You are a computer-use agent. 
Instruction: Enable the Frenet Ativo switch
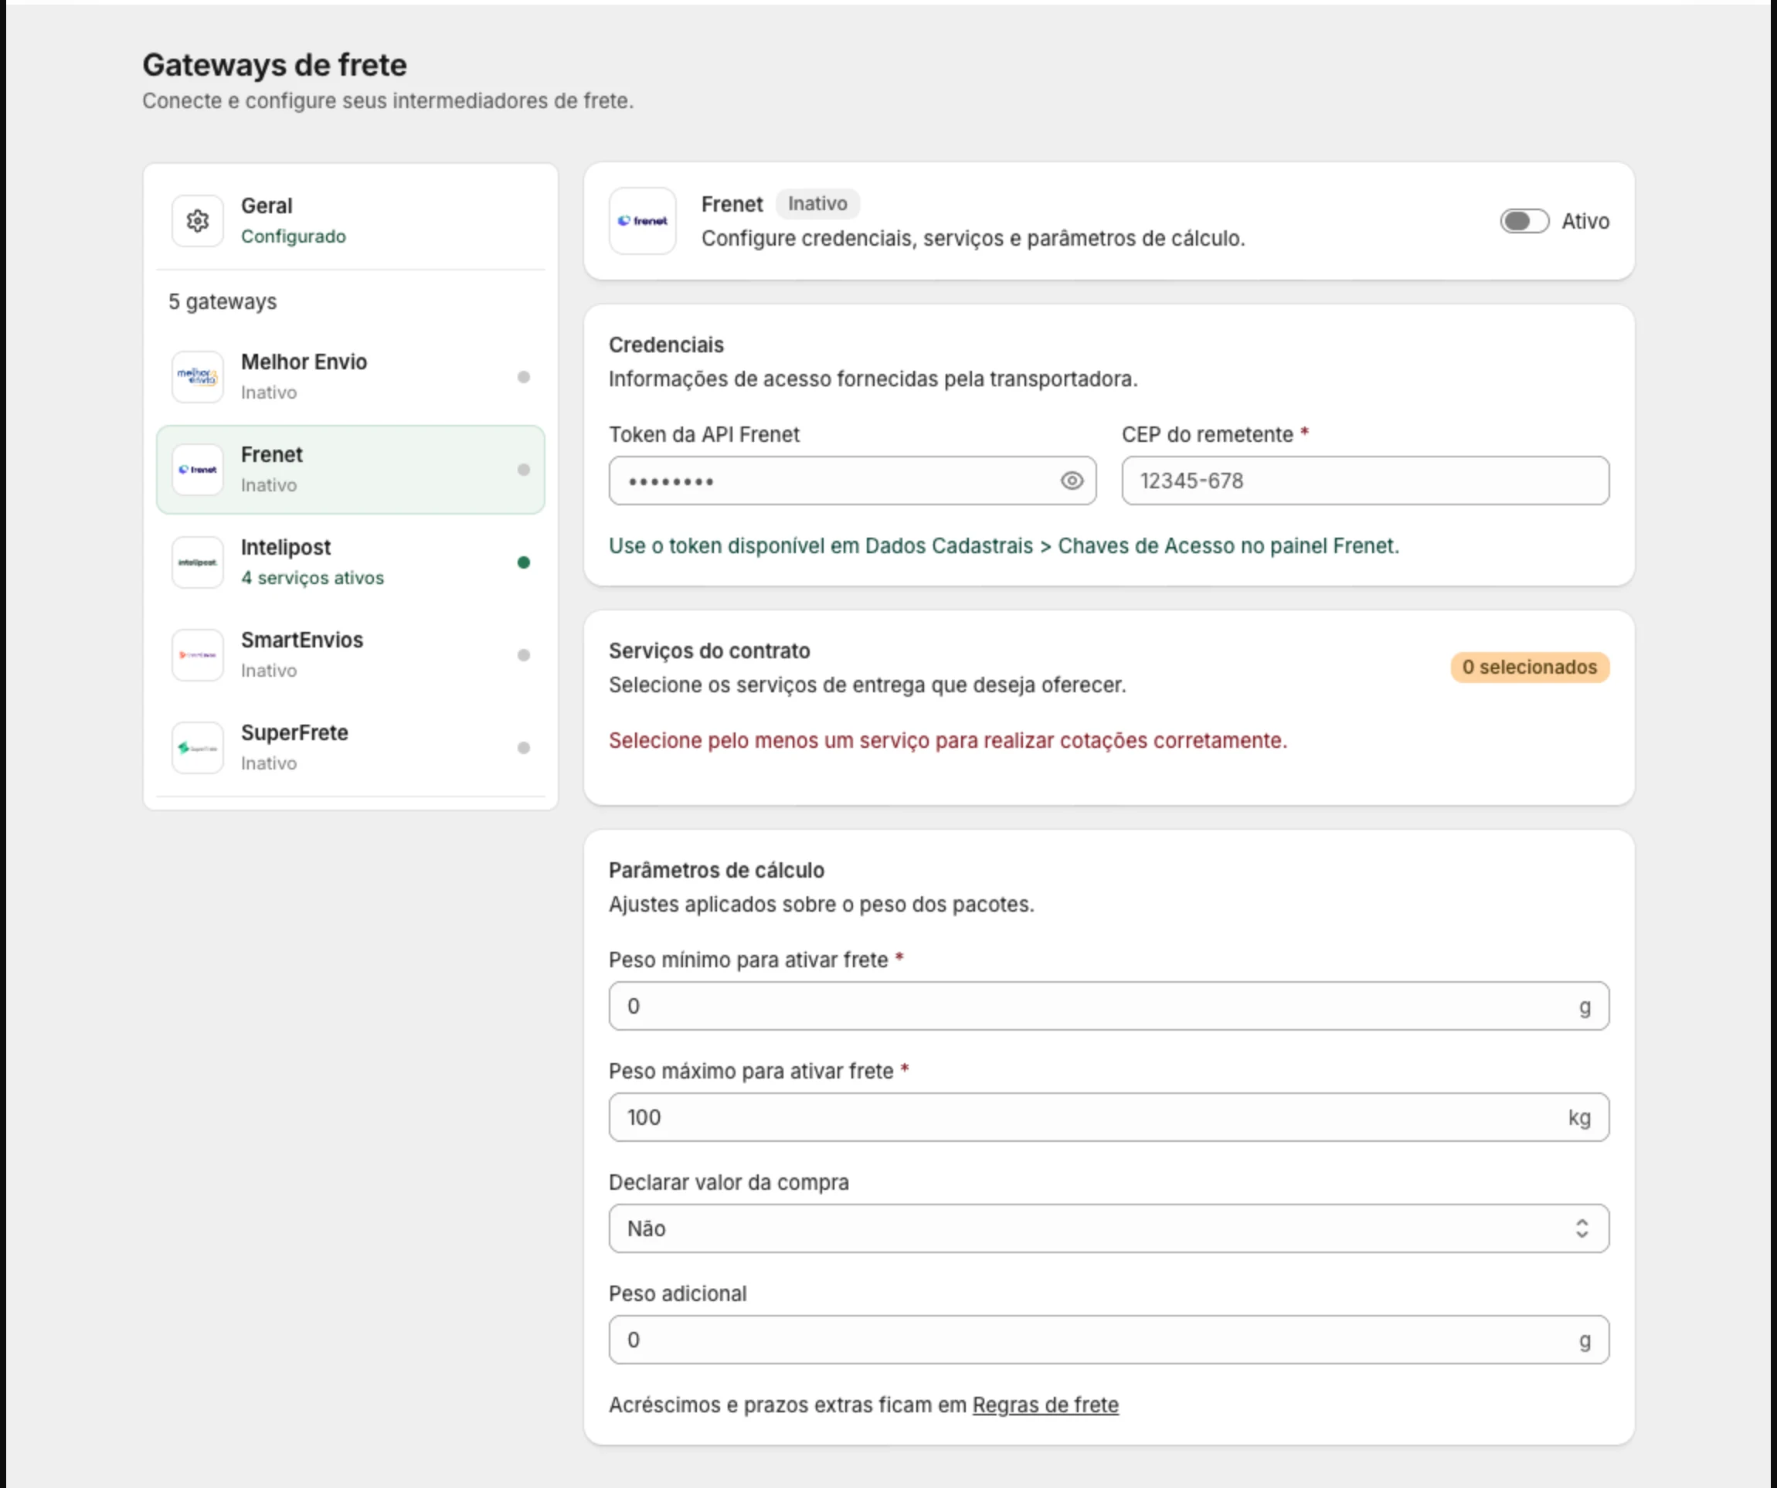[x=1524, y=221]
